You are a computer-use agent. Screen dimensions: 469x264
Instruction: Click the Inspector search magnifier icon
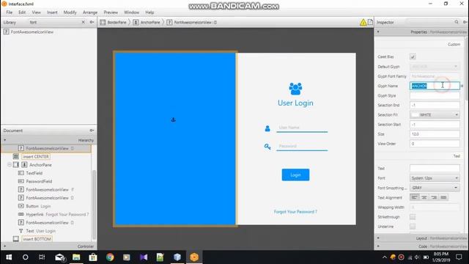tap(457, 22)
